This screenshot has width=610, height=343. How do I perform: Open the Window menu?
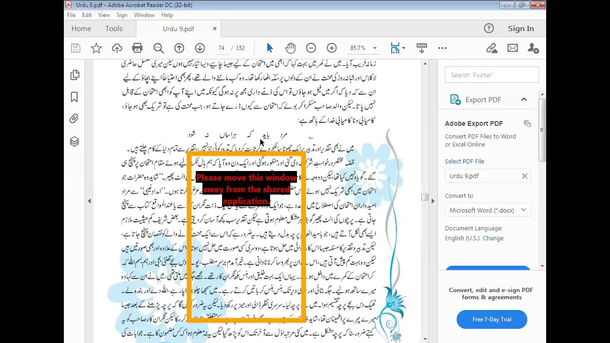[144, 15]
